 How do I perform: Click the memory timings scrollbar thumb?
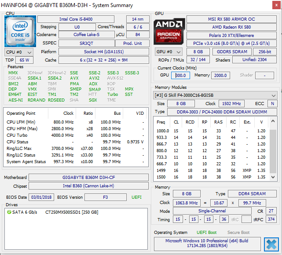click(273, 151)
